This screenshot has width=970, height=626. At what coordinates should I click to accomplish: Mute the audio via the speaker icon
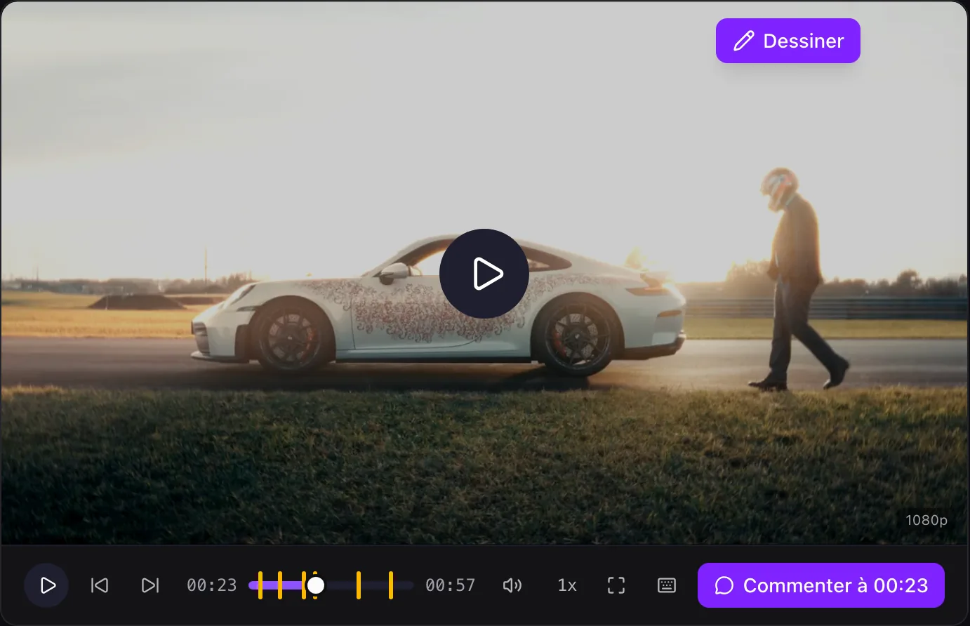[x=512, y=585]
